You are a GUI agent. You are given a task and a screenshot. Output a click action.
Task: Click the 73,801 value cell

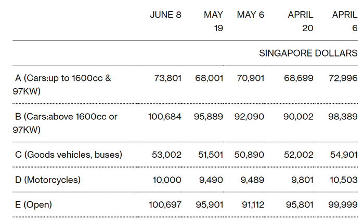point(167,78)
